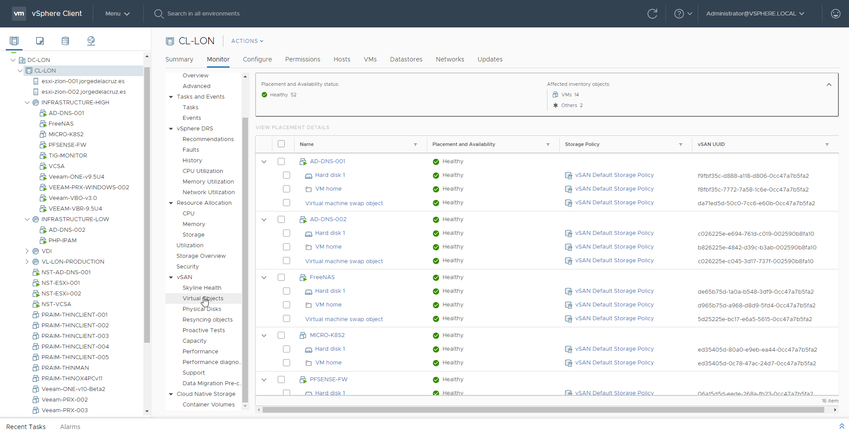Open VM home link under MICRO-K8S2
Viewport: 849px width, 433px height.
coord(329,363)
